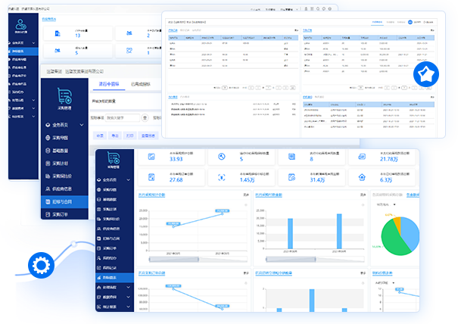Image resolution: width=458 pixels, height=324 pixels.
Task: Expand the last sidebar item chevron in front dashboard
Action: point(128,307)
